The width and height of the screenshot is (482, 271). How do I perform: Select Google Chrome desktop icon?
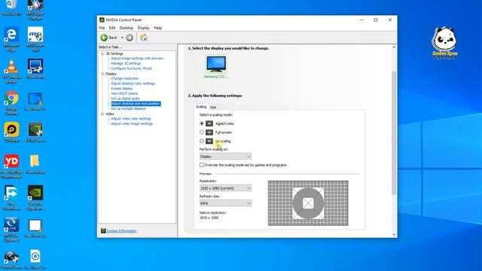click(x=11, y=103)
